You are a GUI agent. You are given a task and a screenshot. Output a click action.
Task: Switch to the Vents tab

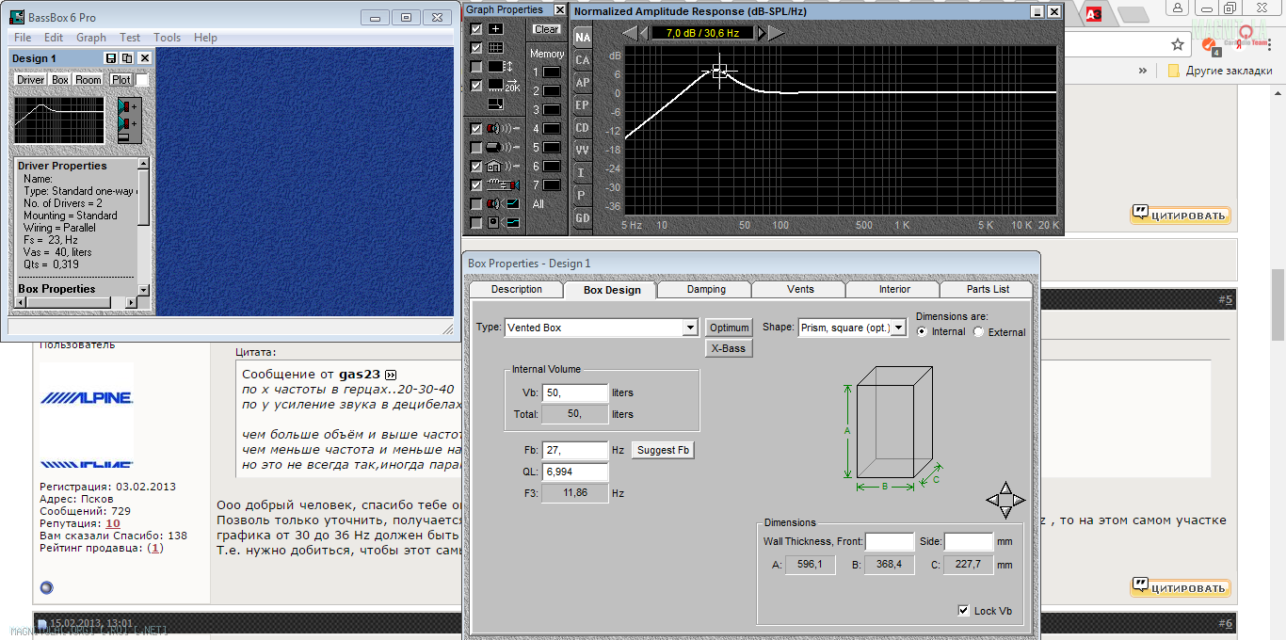tap(800, 289)
